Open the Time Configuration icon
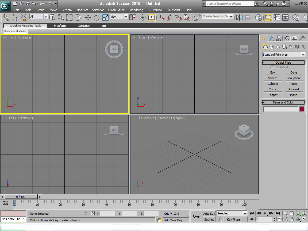Viewport: 308px width, 231px height. (280, 220)
